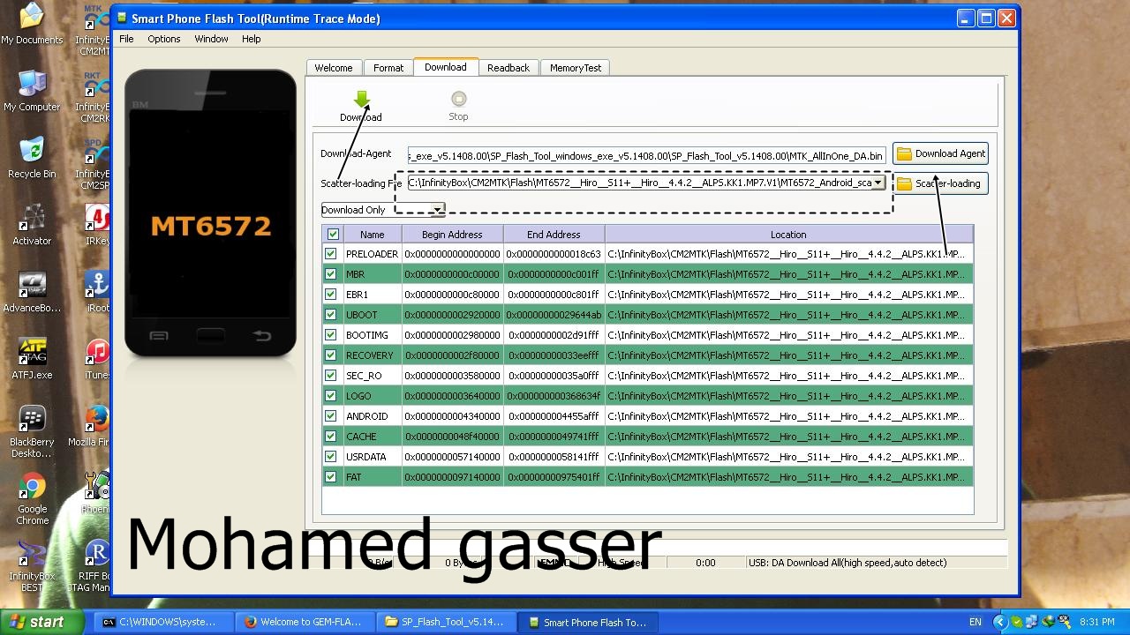Uncheck the UBOOT partition checkbox
Image resolution: width=1130 pixels, height=635 pixels.
(x=331, y=315)
